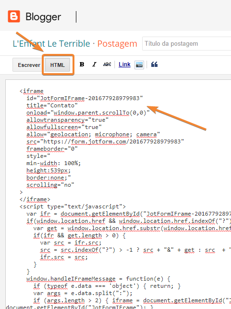The image size is (231, 309).
Task: Click the "var src = ifr.src;" line
Action: click(x=71, y=243)
